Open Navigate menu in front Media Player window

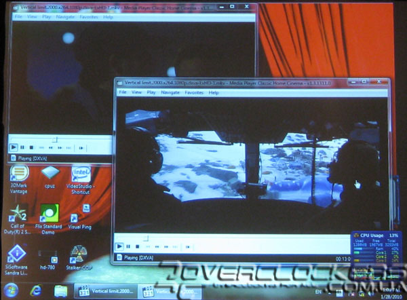[x=170, y=92]
